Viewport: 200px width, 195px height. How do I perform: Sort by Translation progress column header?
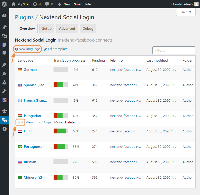point(69,60)
